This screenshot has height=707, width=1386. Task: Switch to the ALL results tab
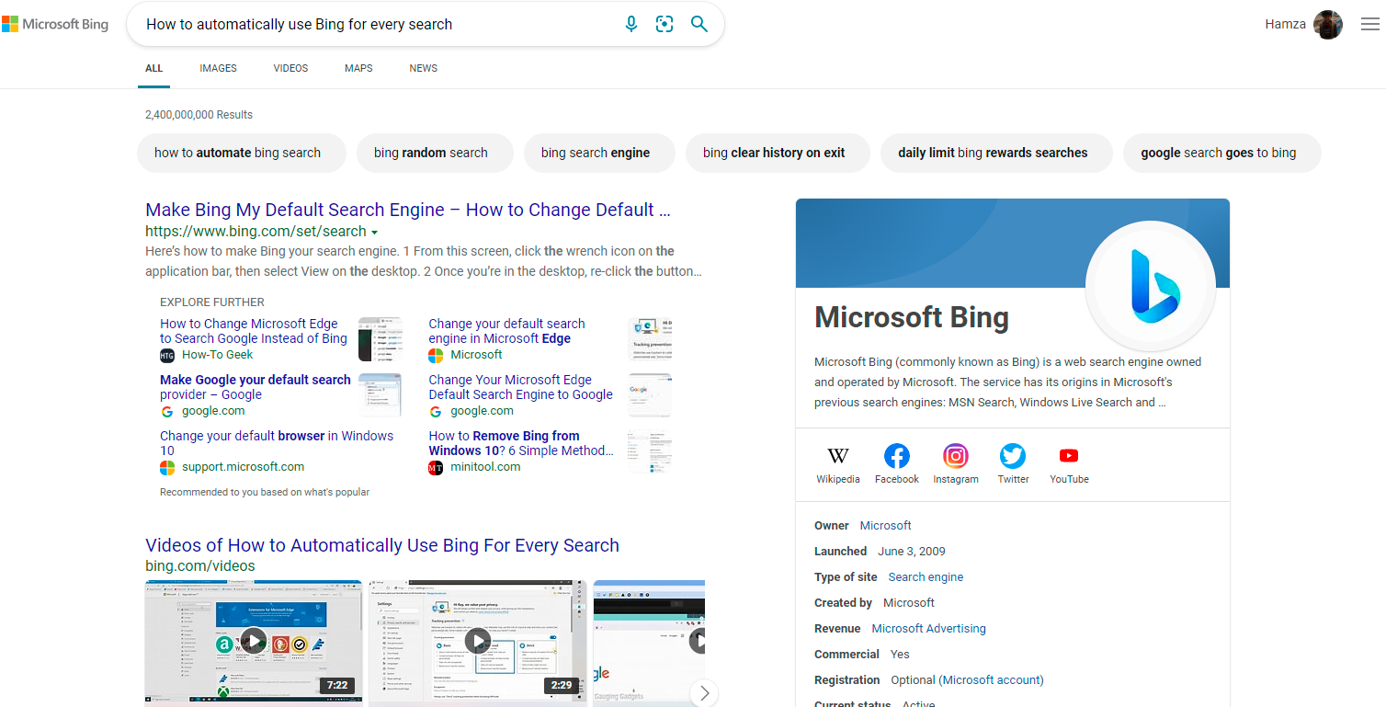click(153, 68)
